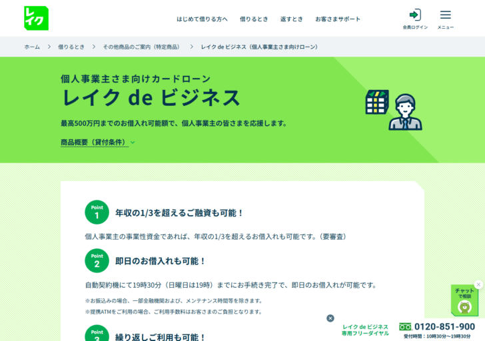Click the sentence about 自動契約機にて19時30分

pos(231,285)
